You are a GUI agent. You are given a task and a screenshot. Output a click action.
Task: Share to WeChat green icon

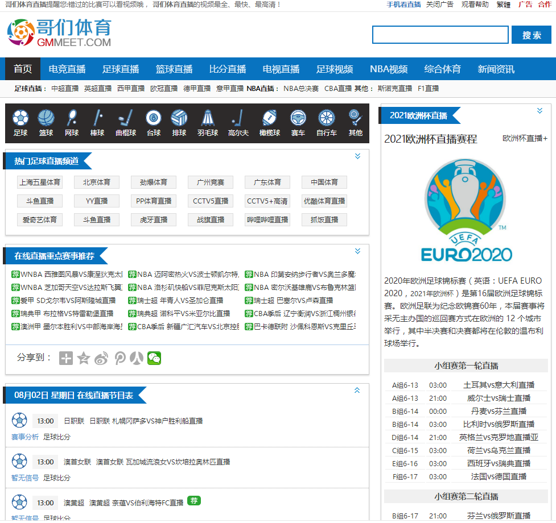pos(154,358)
